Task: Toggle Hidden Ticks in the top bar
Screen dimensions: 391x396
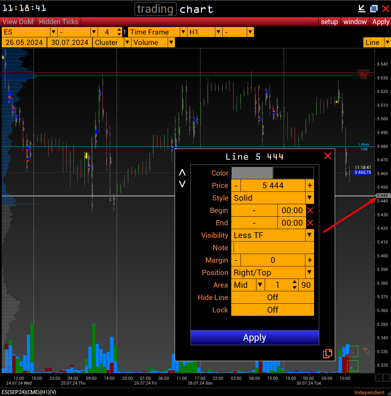Action: 59,22
